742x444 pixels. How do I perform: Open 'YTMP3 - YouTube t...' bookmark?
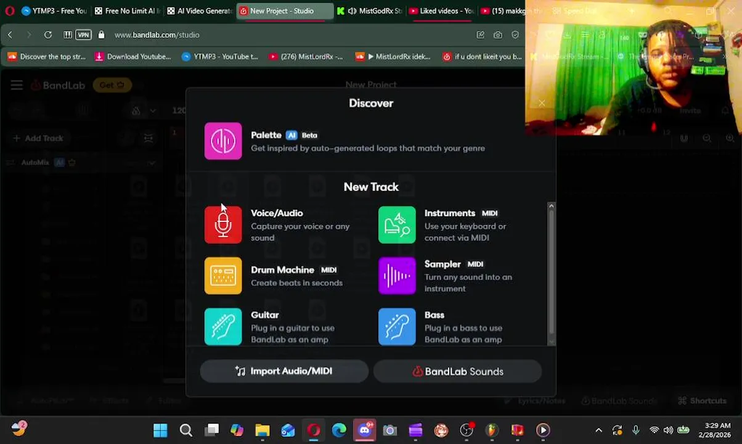click(x=220, y=57)
